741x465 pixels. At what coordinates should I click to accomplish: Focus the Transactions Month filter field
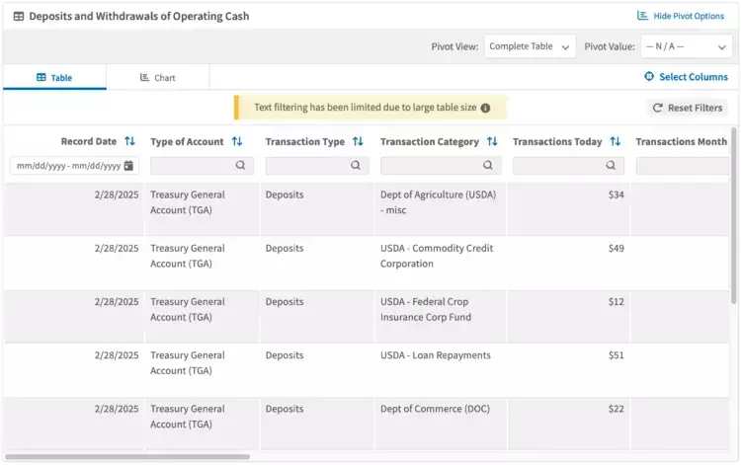[x=683, y=165]
